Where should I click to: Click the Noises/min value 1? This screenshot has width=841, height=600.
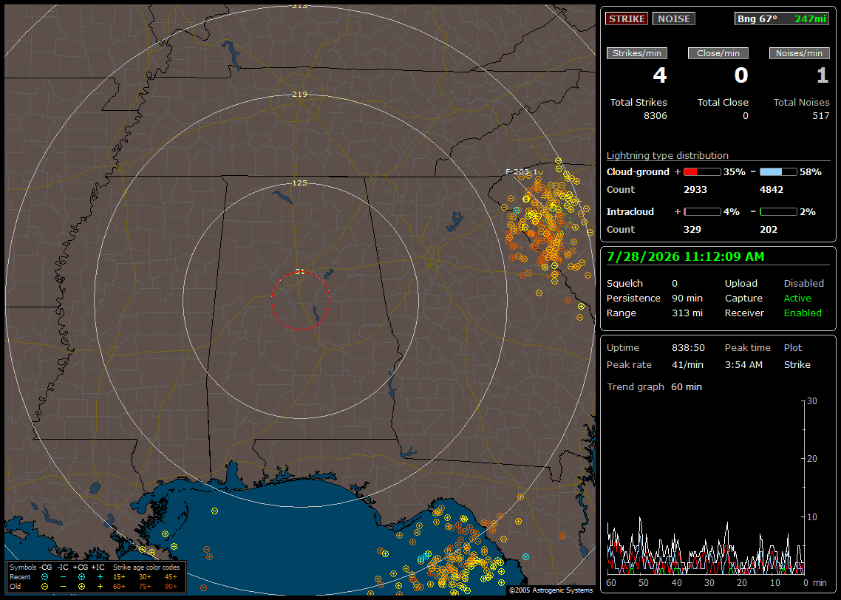[823, 75]
